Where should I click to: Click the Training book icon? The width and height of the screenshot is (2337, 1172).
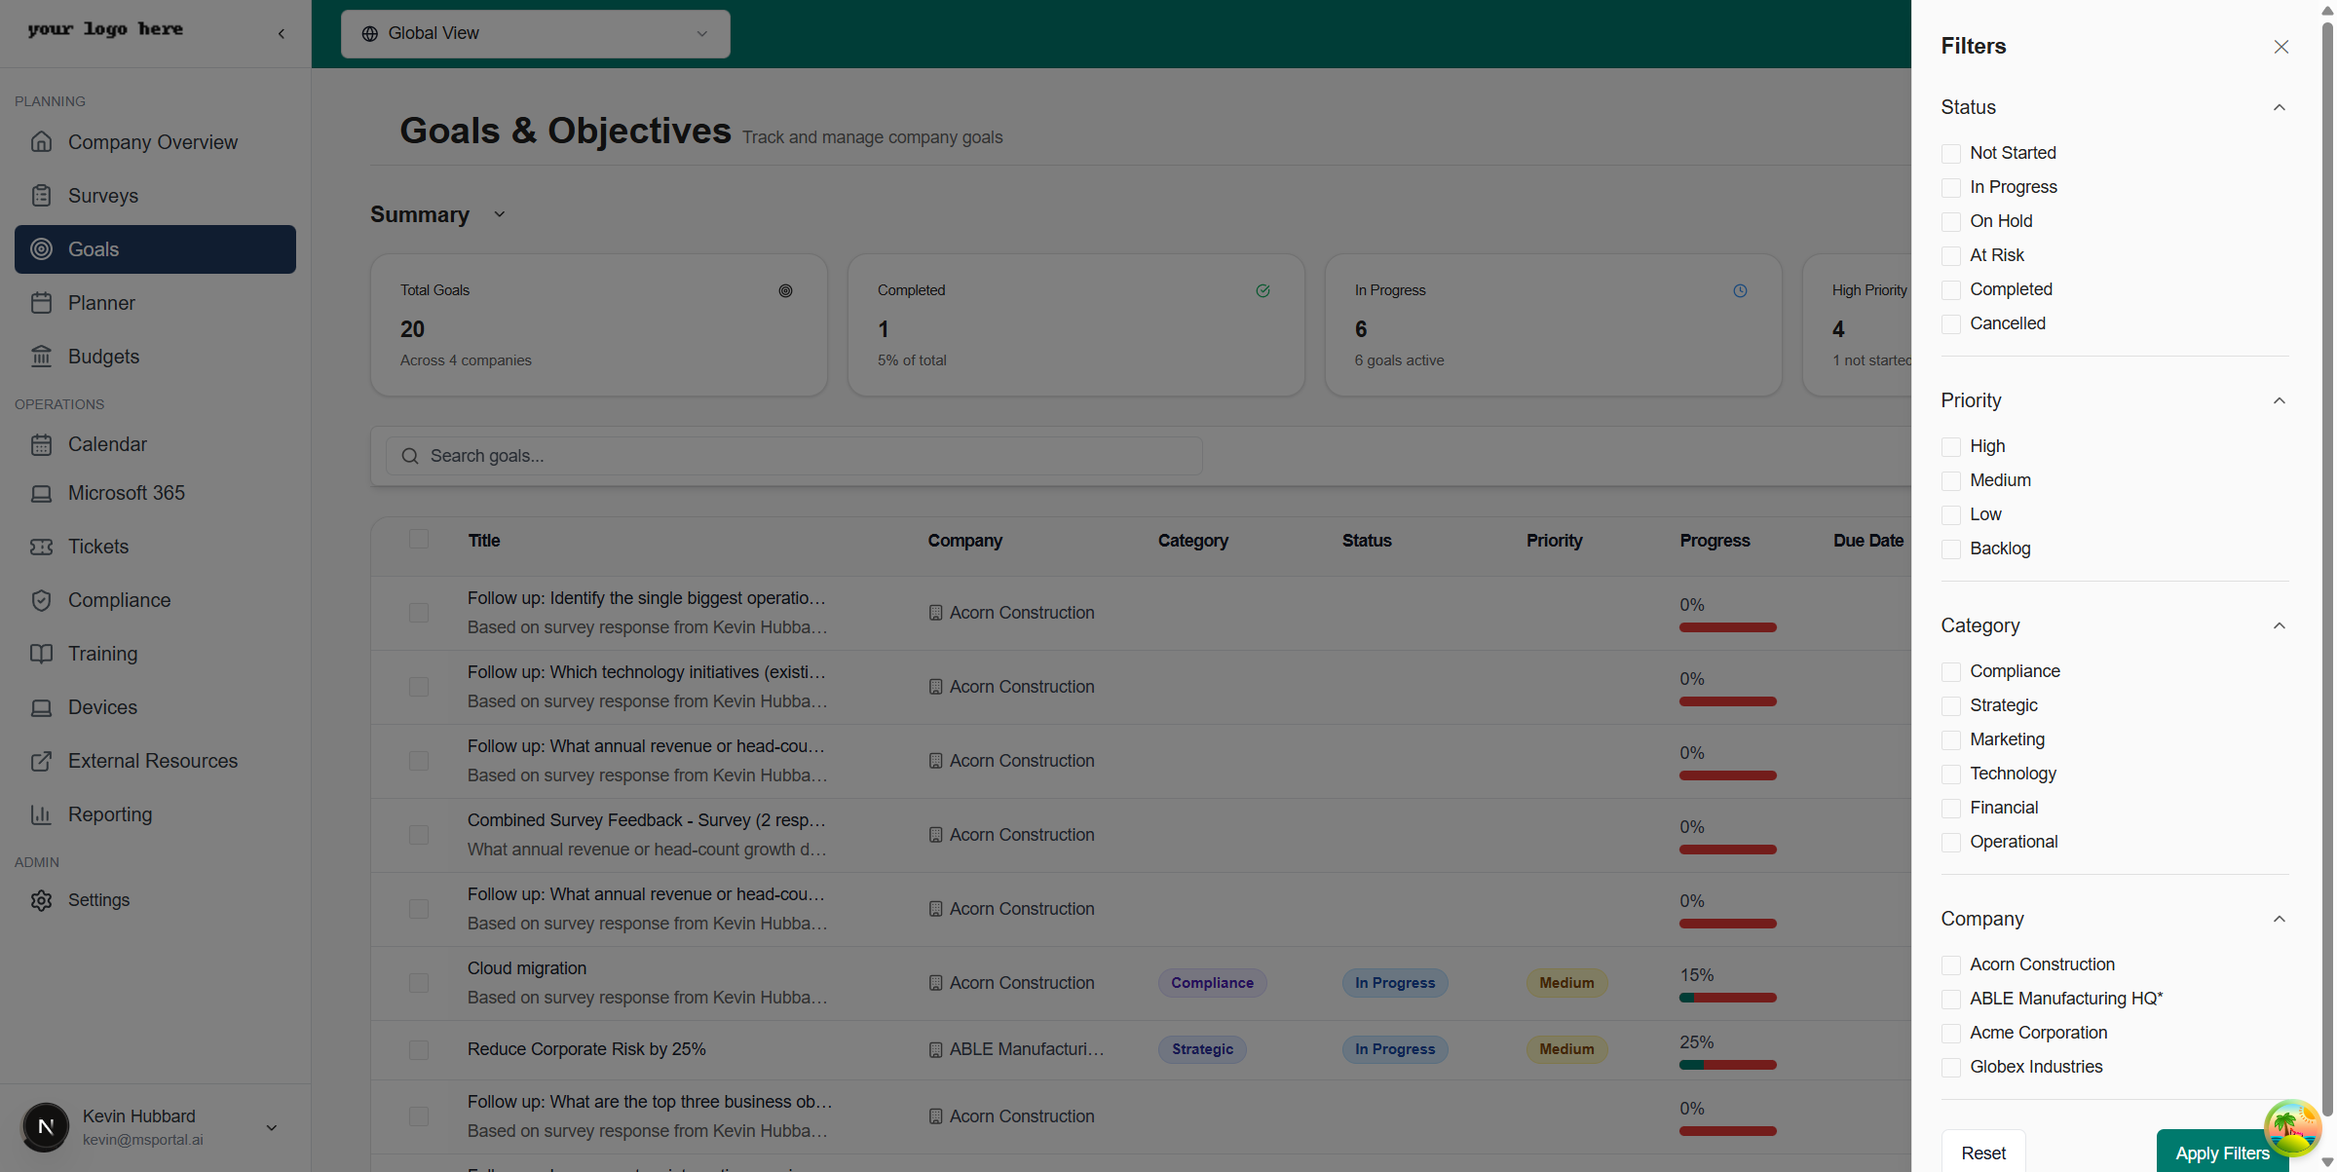pos(41,654)
